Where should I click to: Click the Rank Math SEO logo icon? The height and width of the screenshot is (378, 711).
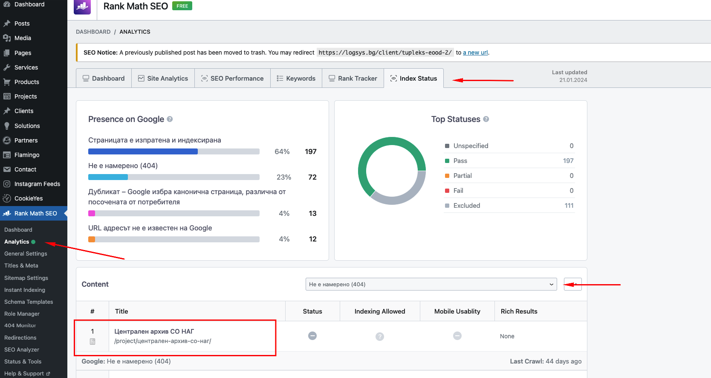pyautogui.click(x=82, y=6)
